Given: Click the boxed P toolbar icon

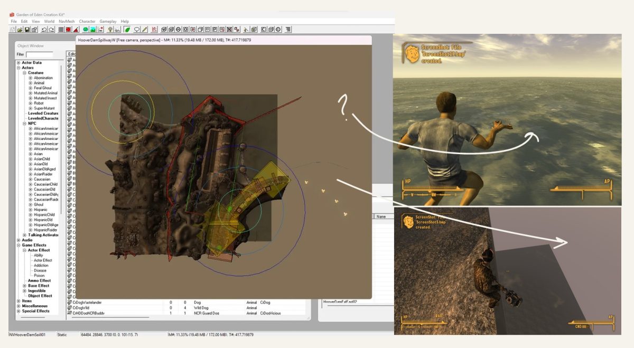Looking at the screenshot, I should point(215,29).
